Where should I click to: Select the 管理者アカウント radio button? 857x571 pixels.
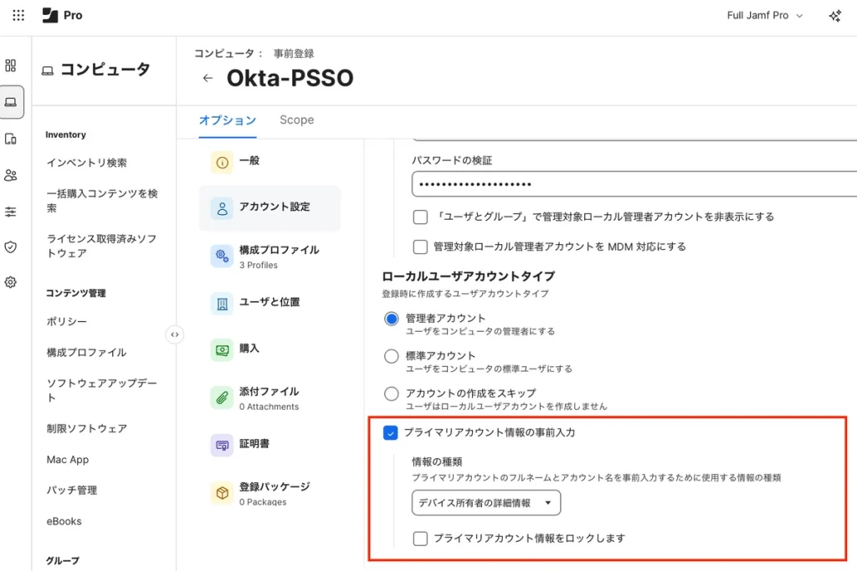391,319
